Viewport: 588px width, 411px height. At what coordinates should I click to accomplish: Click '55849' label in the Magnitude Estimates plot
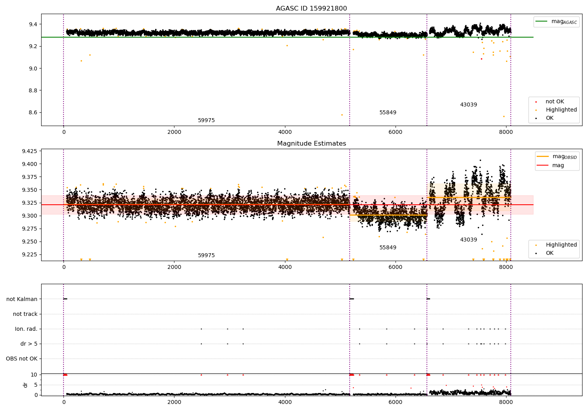click(388, 248)
